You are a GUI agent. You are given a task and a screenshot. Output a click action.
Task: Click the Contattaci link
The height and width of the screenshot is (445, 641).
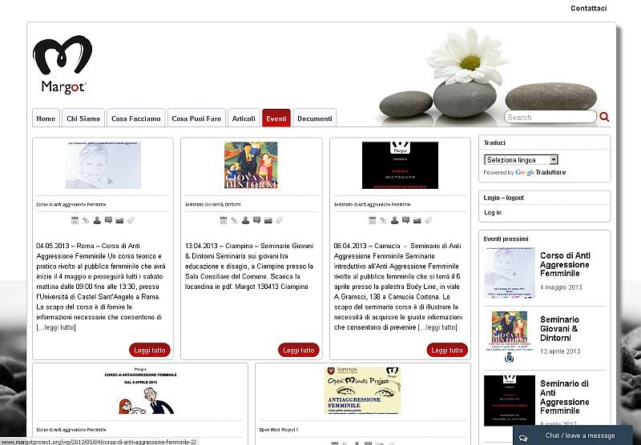[588, 9]
